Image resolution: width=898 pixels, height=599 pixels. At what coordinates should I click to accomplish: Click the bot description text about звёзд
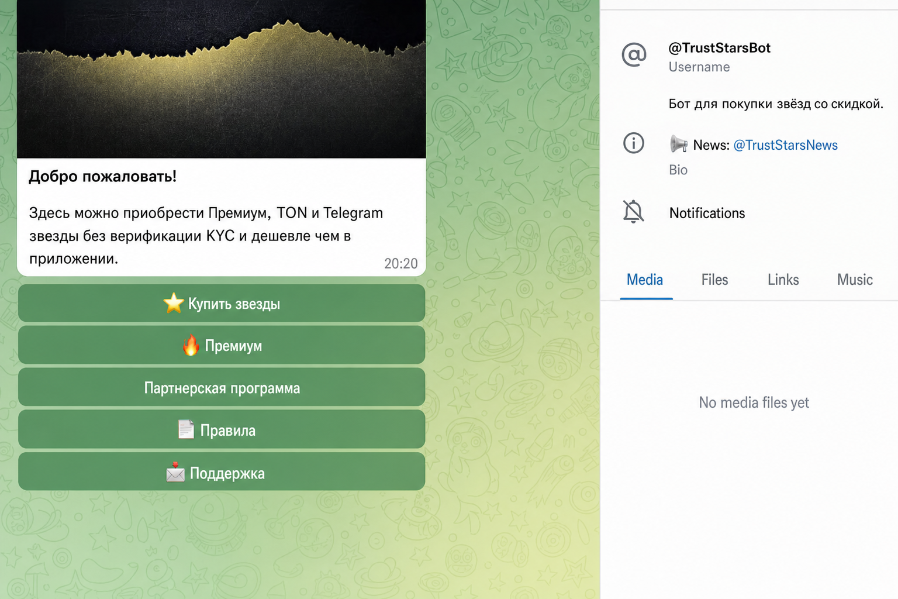776,104
